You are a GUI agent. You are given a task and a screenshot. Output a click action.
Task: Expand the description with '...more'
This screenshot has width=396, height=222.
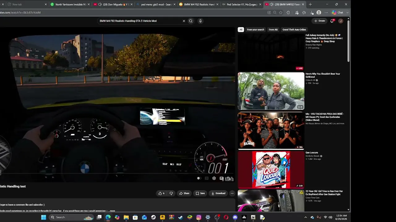tap(112, 211)
